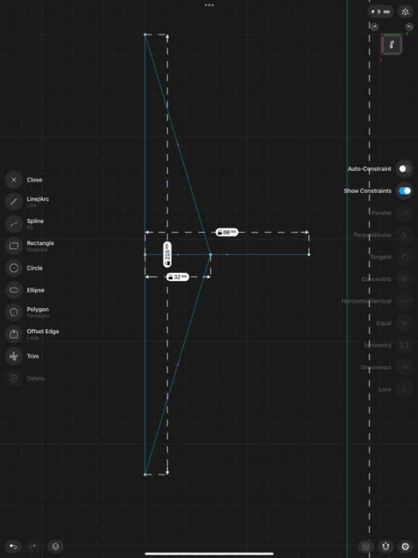Image resolution: width=418 pixels, height=558 pixels.
Task: Select the Polygon tool
Action: (14, 312)
